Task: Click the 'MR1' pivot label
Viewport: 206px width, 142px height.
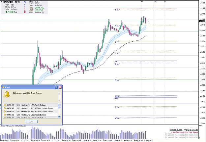Action: point(117,26)
